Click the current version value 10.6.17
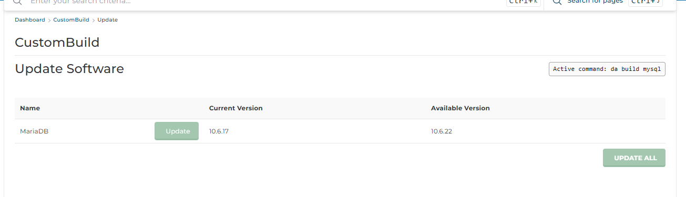Viewport: 686px width, 197px height. pos(219,131)
